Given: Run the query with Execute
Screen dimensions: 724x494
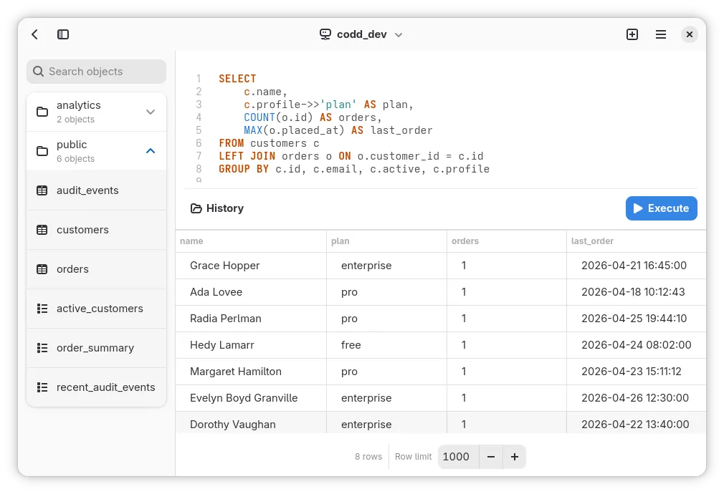Looking at the screenshot, I should click(x=661, y=208).
